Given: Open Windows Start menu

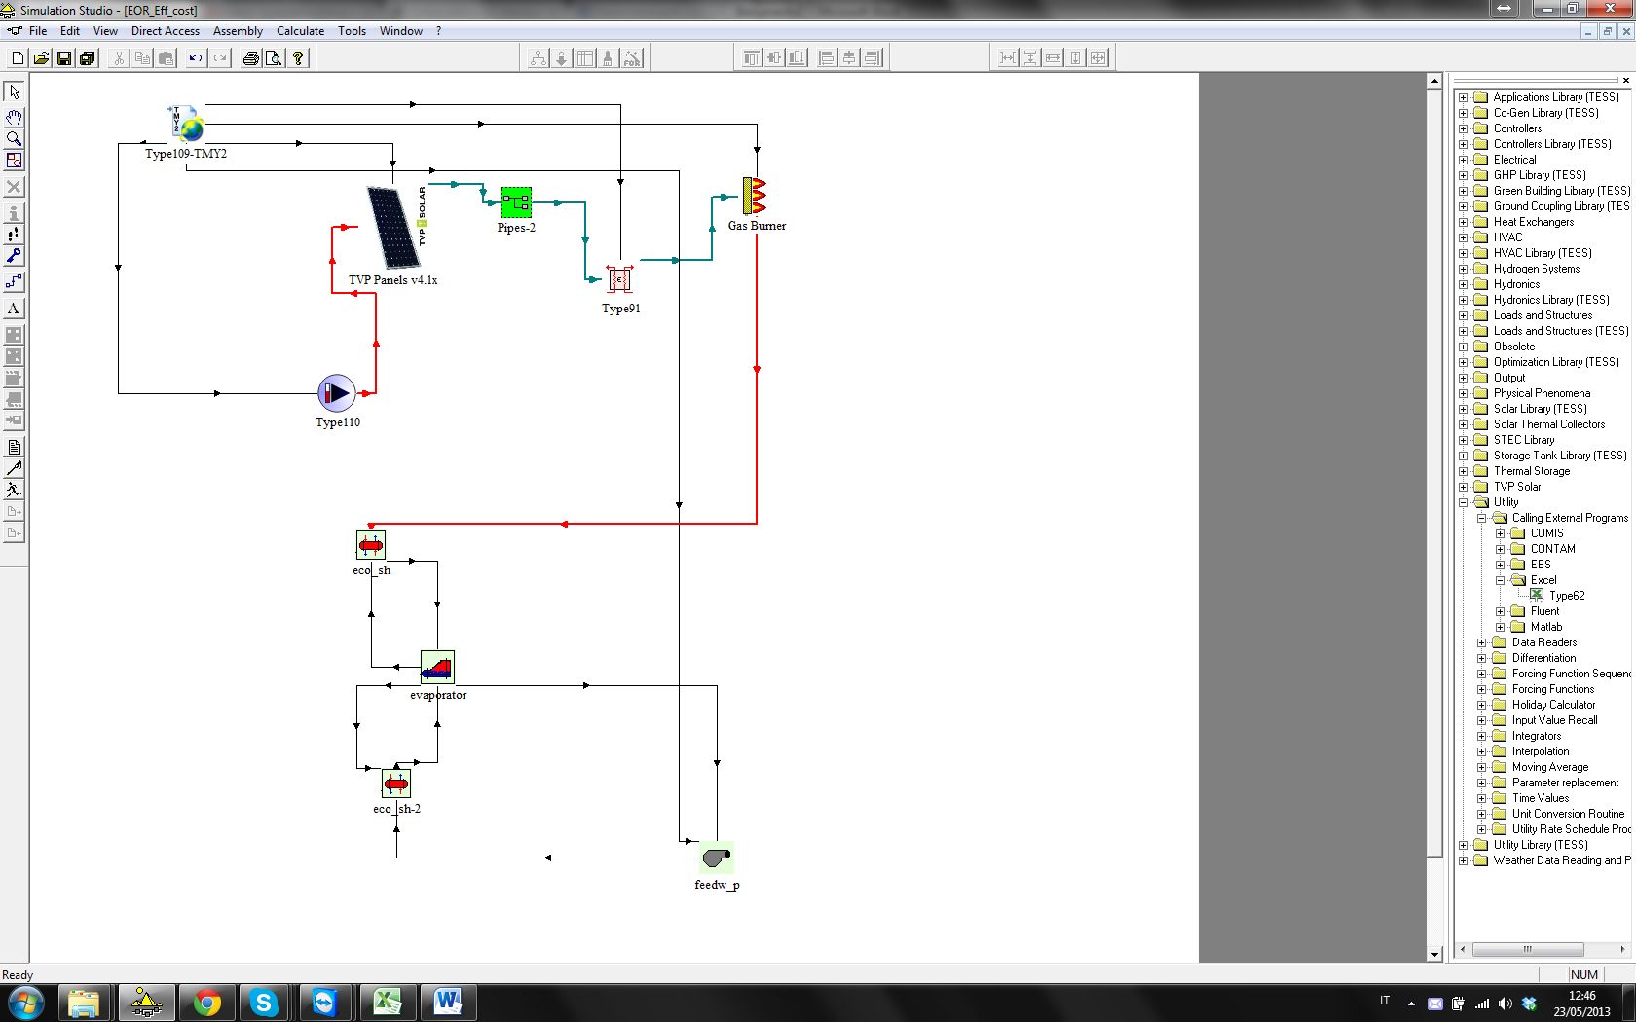Looking at the screenshot, I should click(26, 1002).
